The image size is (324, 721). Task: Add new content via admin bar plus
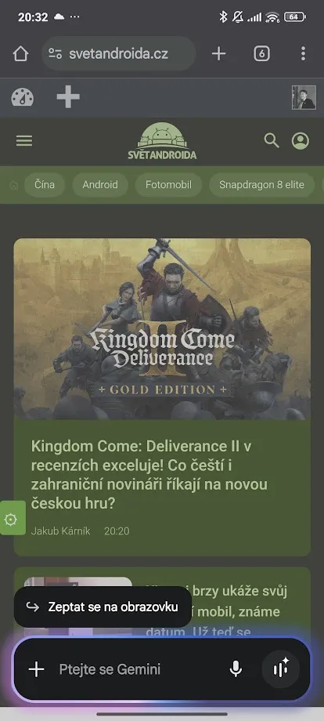[68, 97]
